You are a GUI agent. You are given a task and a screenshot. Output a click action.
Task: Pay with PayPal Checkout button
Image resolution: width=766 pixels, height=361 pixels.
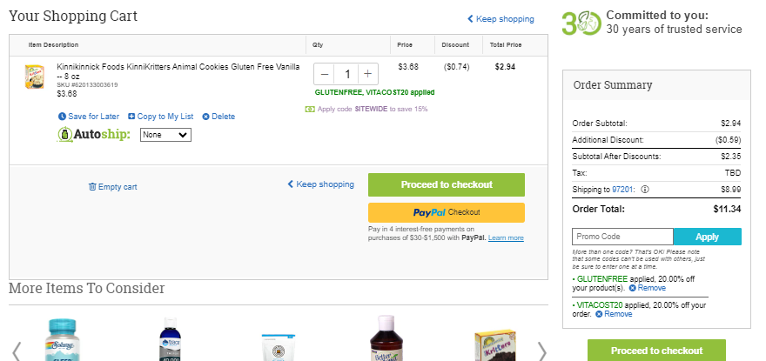pyautogui.click(x=447, y=212)
